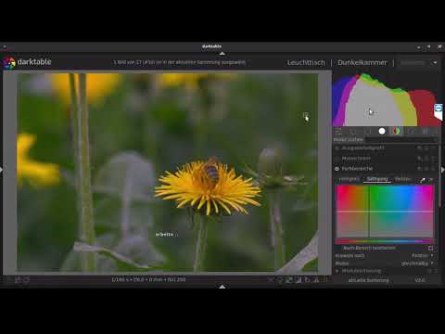Click the histogram display
The height and width of the screenshot is (334, 445).
(387, 99)
